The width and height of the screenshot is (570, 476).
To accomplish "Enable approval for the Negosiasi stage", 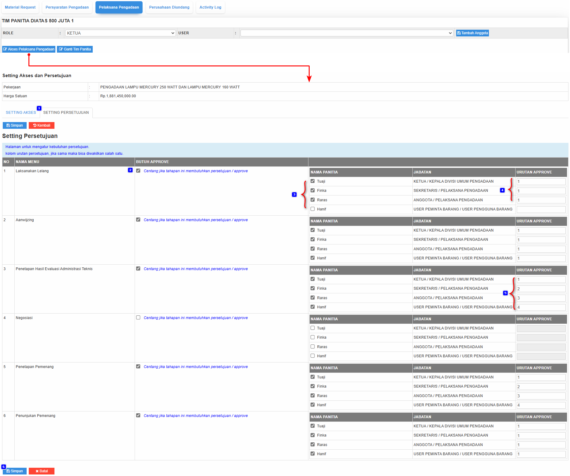I will pos(138,318).
